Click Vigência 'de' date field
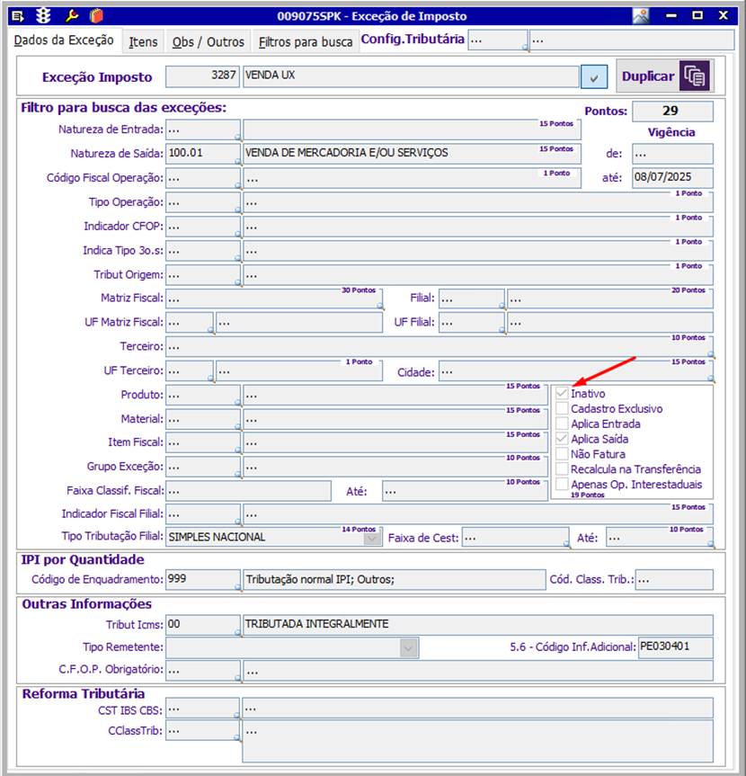 (672, 154)
